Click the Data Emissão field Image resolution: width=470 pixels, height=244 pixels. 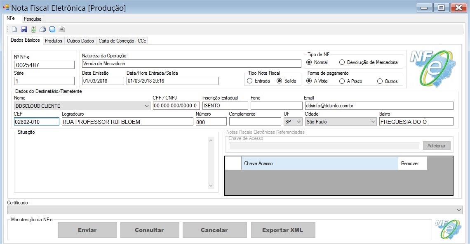click(103, 81)
